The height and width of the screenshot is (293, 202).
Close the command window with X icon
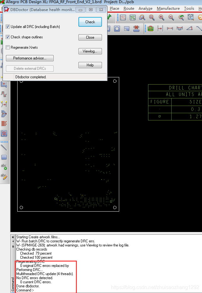click(13, 237)
